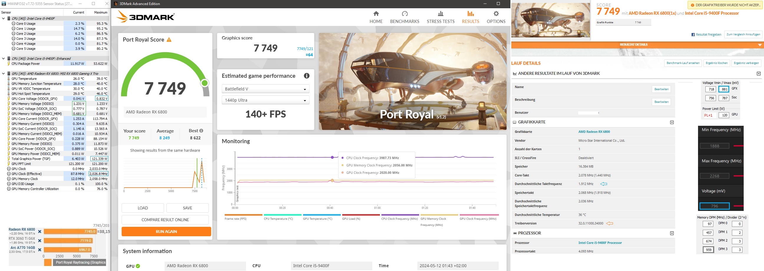Image resolution: width=764 pixels, height=271 pixels.
Task: Click the GFX Vmax voltage field showing 881
Action: click(724, 89)
